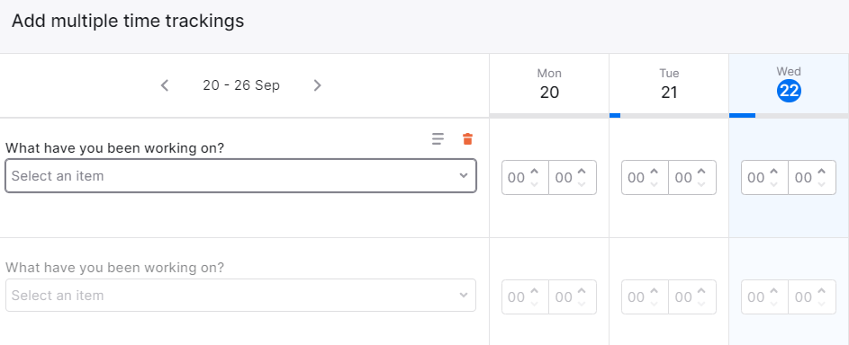Increase Wednesday hours in first row
849x345 pixels.
(x=773, y=172)
